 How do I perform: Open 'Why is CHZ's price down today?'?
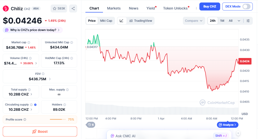(x=33, y=30)
